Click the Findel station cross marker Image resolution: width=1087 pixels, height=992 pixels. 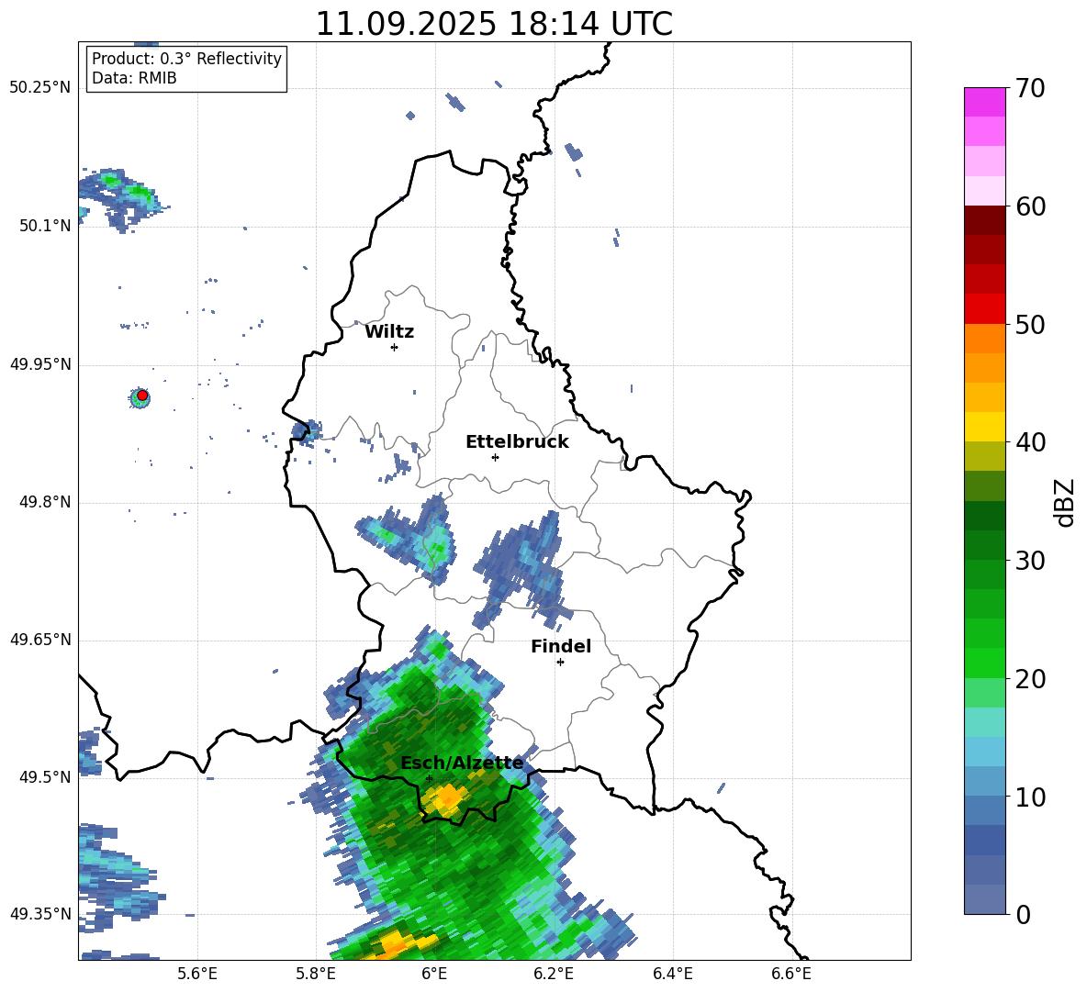click(560, 663)
